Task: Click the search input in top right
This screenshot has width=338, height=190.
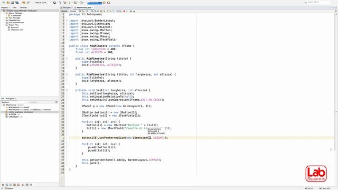Action: click(317, 2)
